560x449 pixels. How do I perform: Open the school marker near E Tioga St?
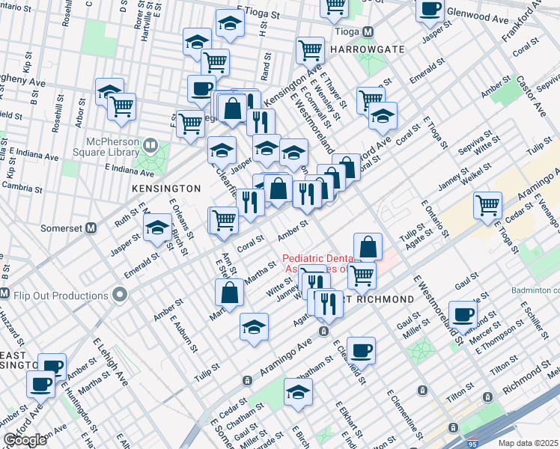230,25
